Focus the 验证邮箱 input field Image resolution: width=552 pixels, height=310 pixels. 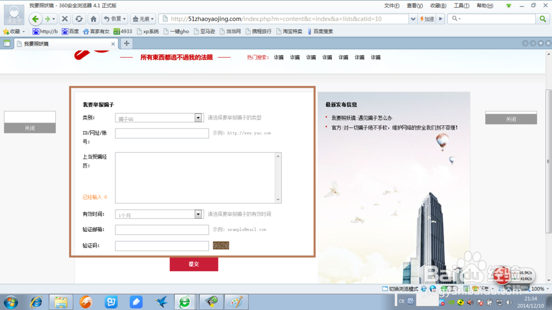(x=162, y=230)
